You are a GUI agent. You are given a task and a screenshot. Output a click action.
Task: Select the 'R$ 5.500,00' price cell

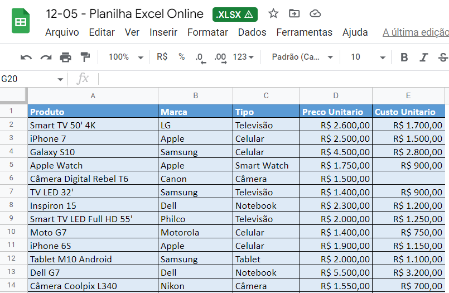[x=336, y=272]
